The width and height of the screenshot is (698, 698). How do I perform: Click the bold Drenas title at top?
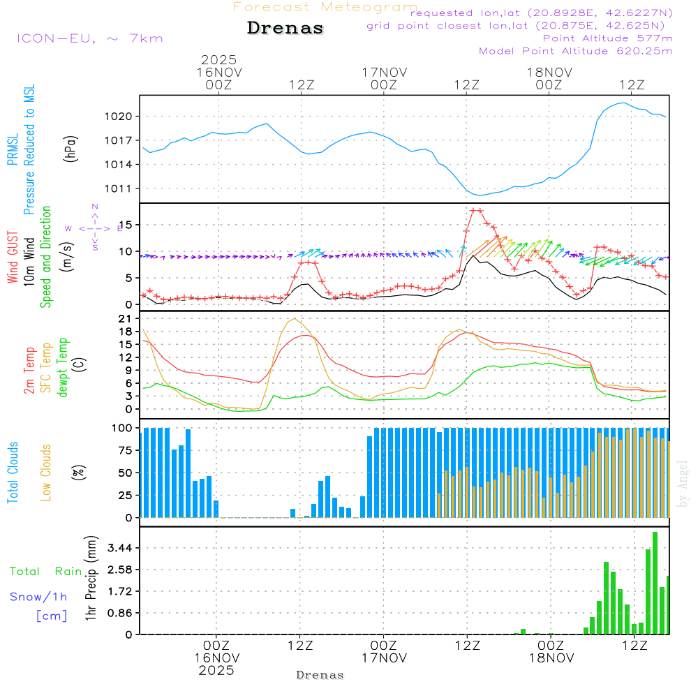click(285, 29)
